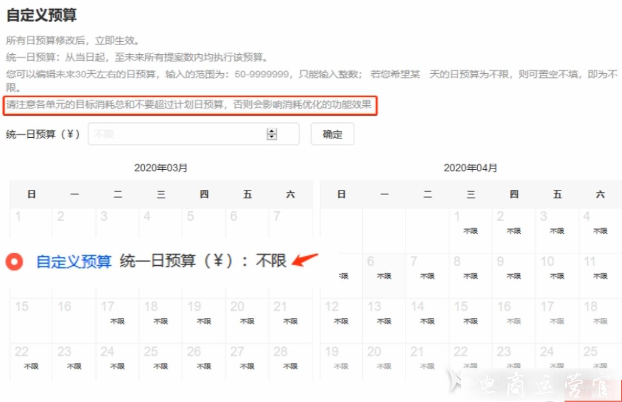Edit March 23 budget cell
Image resolution: width=622 pixels, height=402 pixels.
coord(74,362)
